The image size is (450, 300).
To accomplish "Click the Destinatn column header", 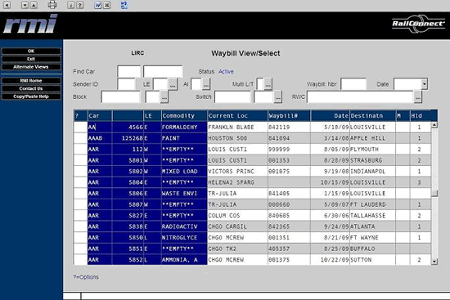I will 372,115.
